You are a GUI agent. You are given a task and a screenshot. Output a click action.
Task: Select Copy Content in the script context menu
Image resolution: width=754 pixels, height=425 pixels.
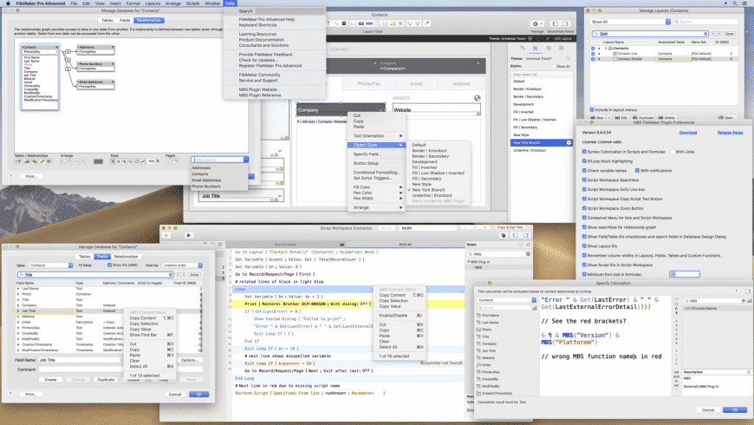pyautogui.click(x=393, y=295)
